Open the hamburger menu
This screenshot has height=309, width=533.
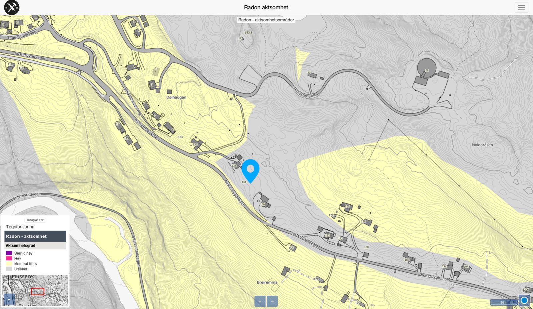point(521,7)
